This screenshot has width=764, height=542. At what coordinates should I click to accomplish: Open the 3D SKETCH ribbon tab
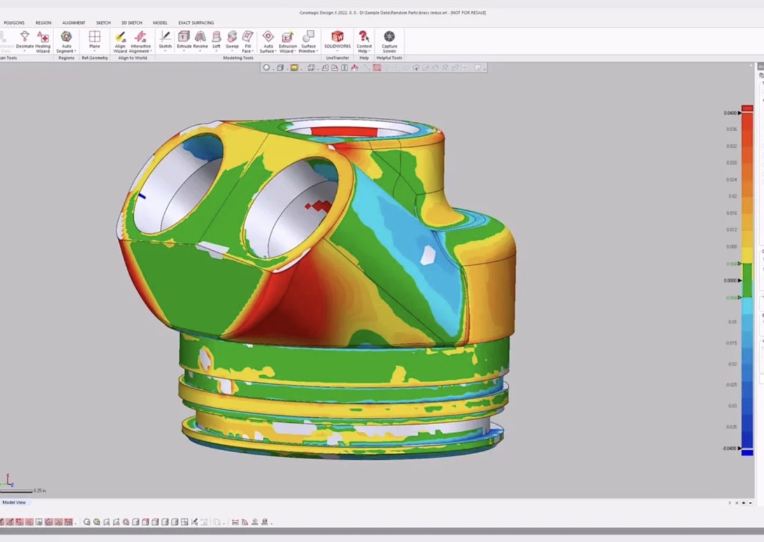pos(132,23)
